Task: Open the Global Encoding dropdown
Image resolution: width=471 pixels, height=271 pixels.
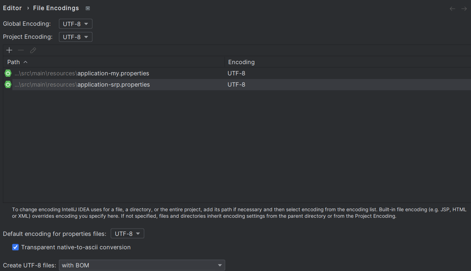Action: click(x=76, y=24)
